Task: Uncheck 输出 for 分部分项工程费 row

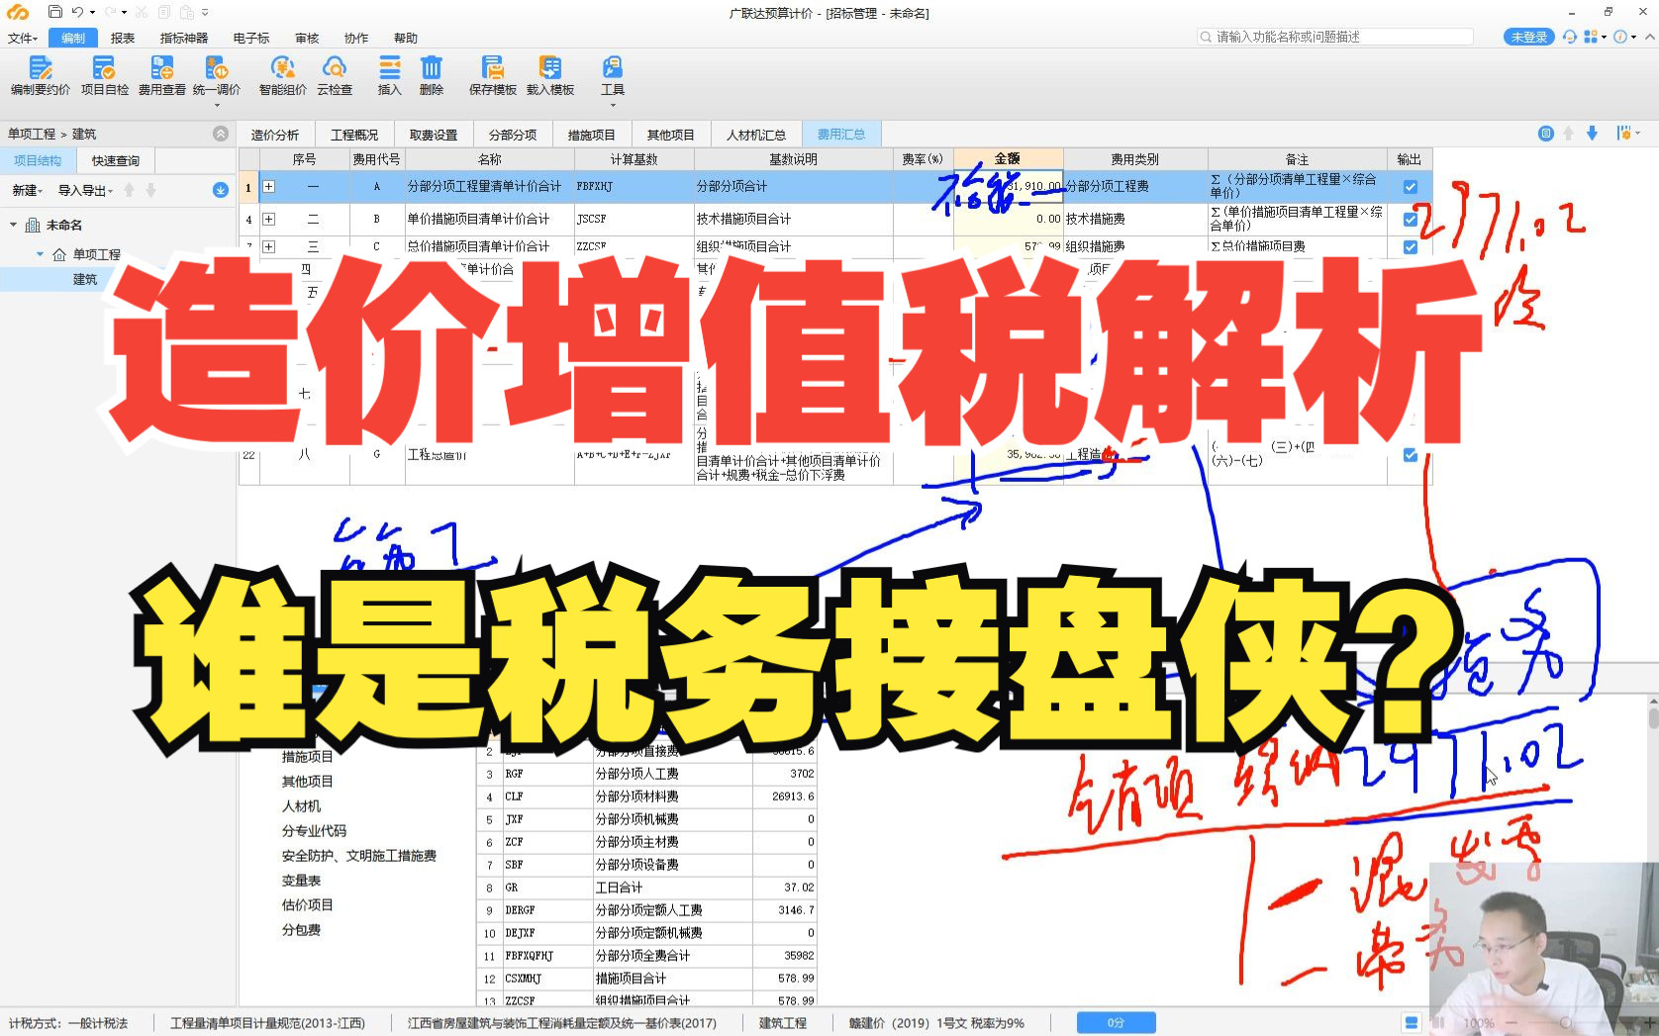Action: click(x=1411, y=186)
